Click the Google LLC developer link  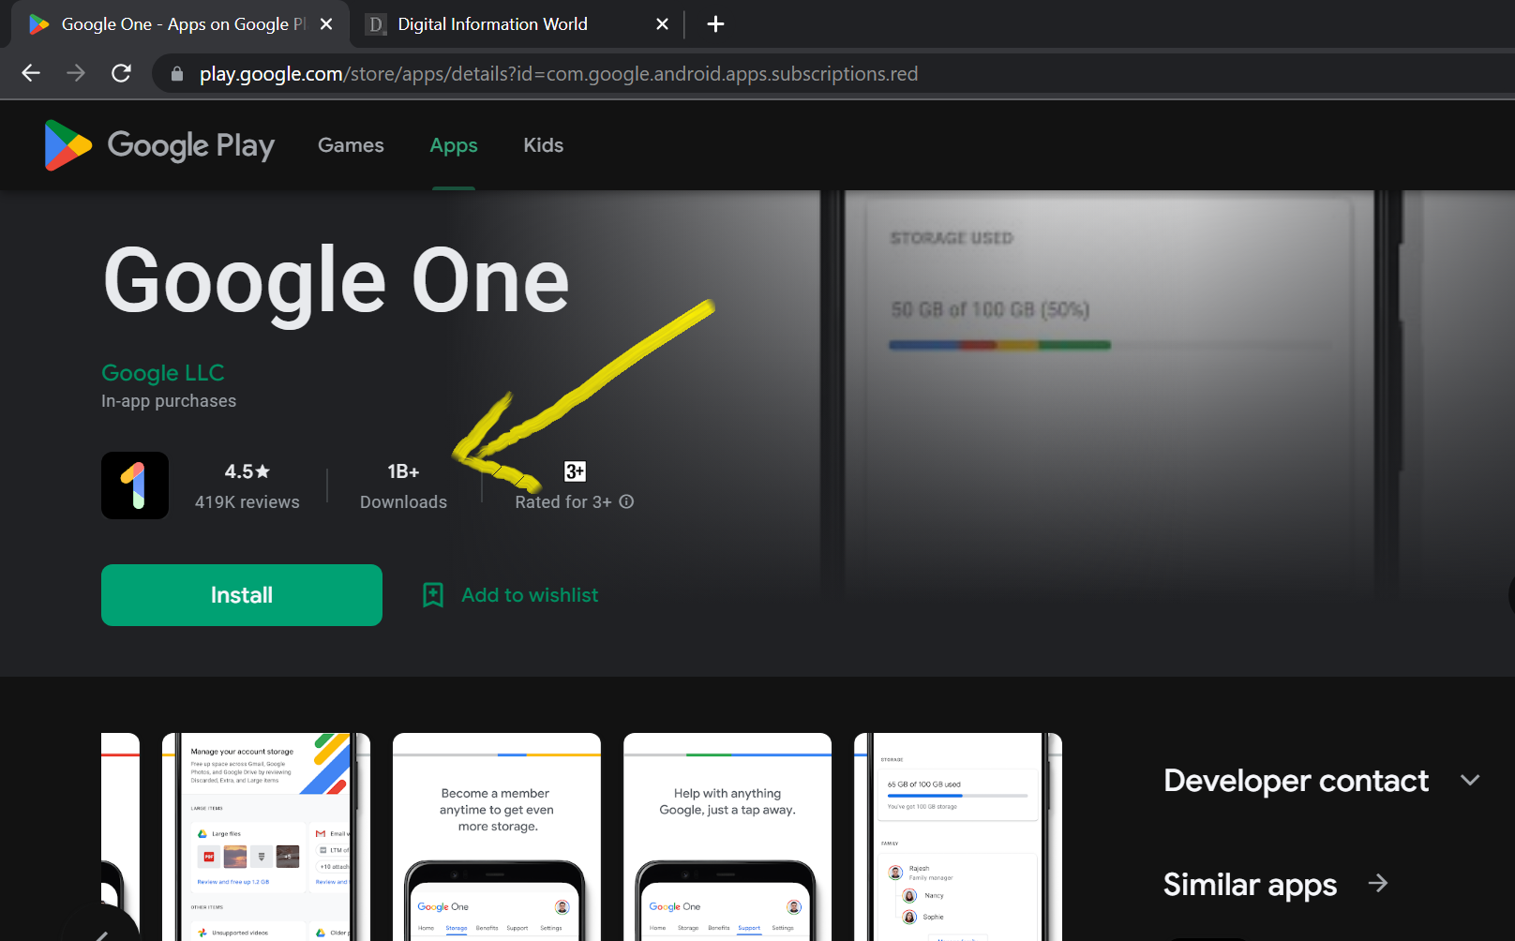[163, 373]
